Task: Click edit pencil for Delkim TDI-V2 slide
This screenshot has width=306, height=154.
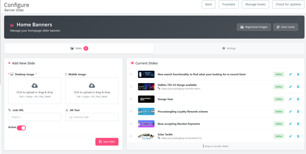Action: [290, 87]
